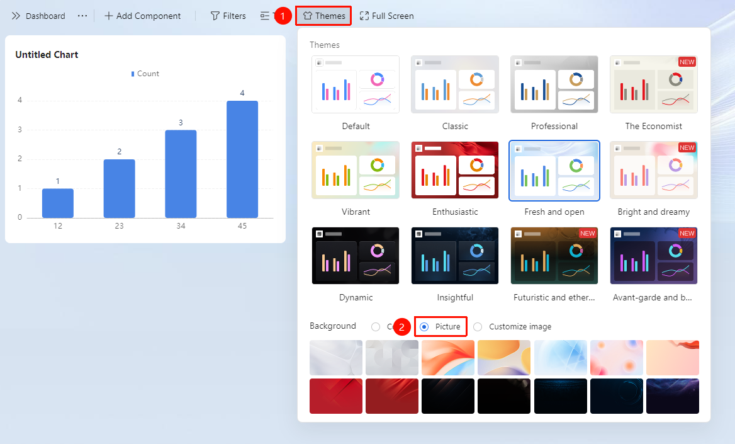The height and width of the screenshot is (444, 735).
Task: Apply the Vibrant theme
Action: pyautogui.click(x=356, y=171)
